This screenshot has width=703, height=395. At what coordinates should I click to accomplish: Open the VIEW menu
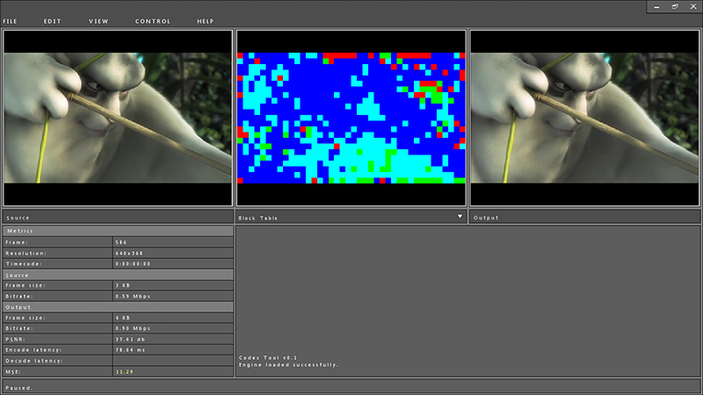point(98,21)
